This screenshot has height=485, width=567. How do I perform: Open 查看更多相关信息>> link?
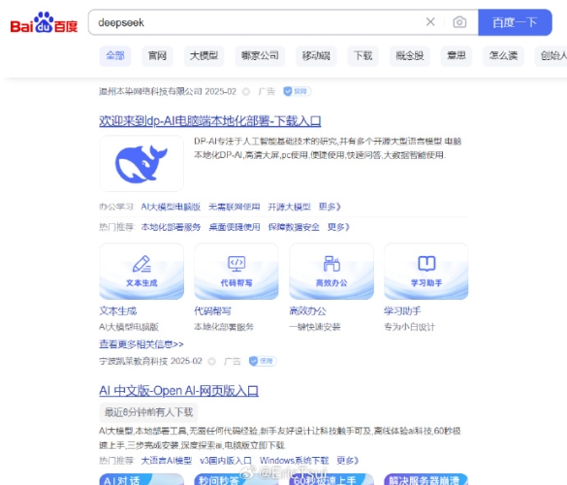pyautogui.click(x=142, y=343)
